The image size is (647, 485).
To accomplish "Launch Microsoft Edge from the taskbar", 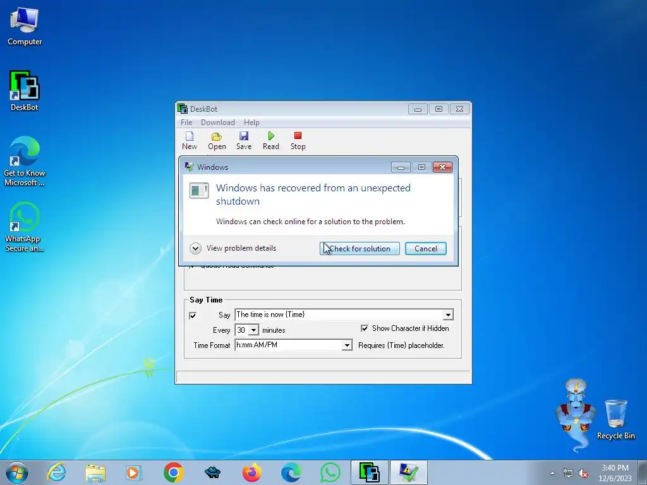I will coord(291,472).
